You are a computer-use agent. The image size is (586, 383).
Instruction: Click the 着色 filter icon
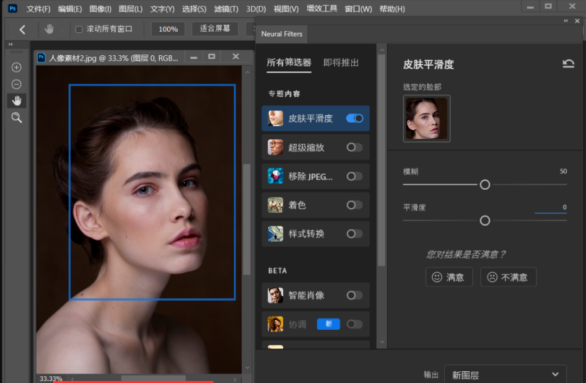276,205
